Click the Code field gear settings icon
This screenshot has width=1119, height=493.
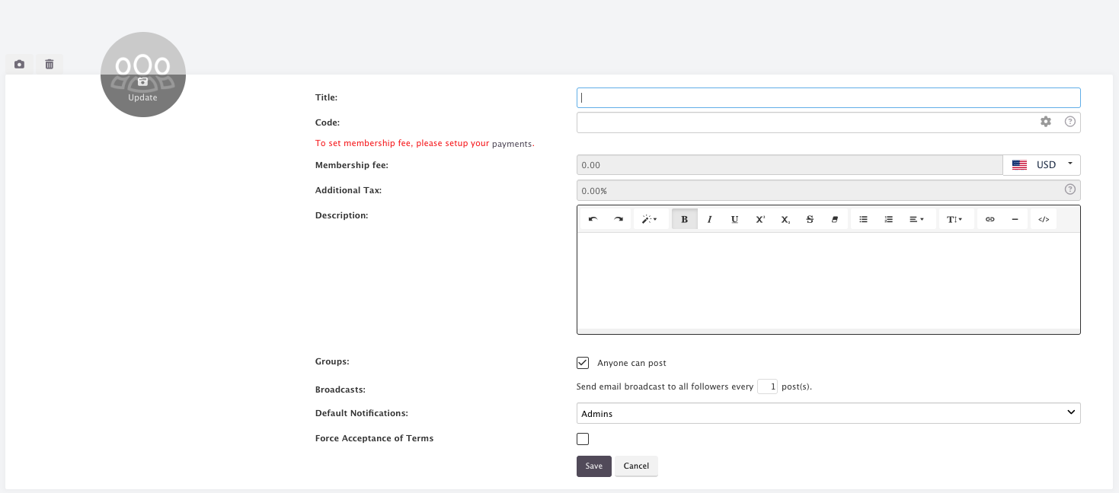point(1046,122)
